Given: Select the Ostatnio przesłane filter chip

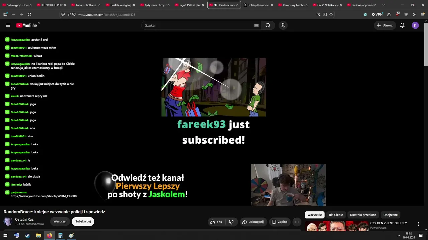Looking at the screenshot, I should pyautogui.click(x=363, y=215).
